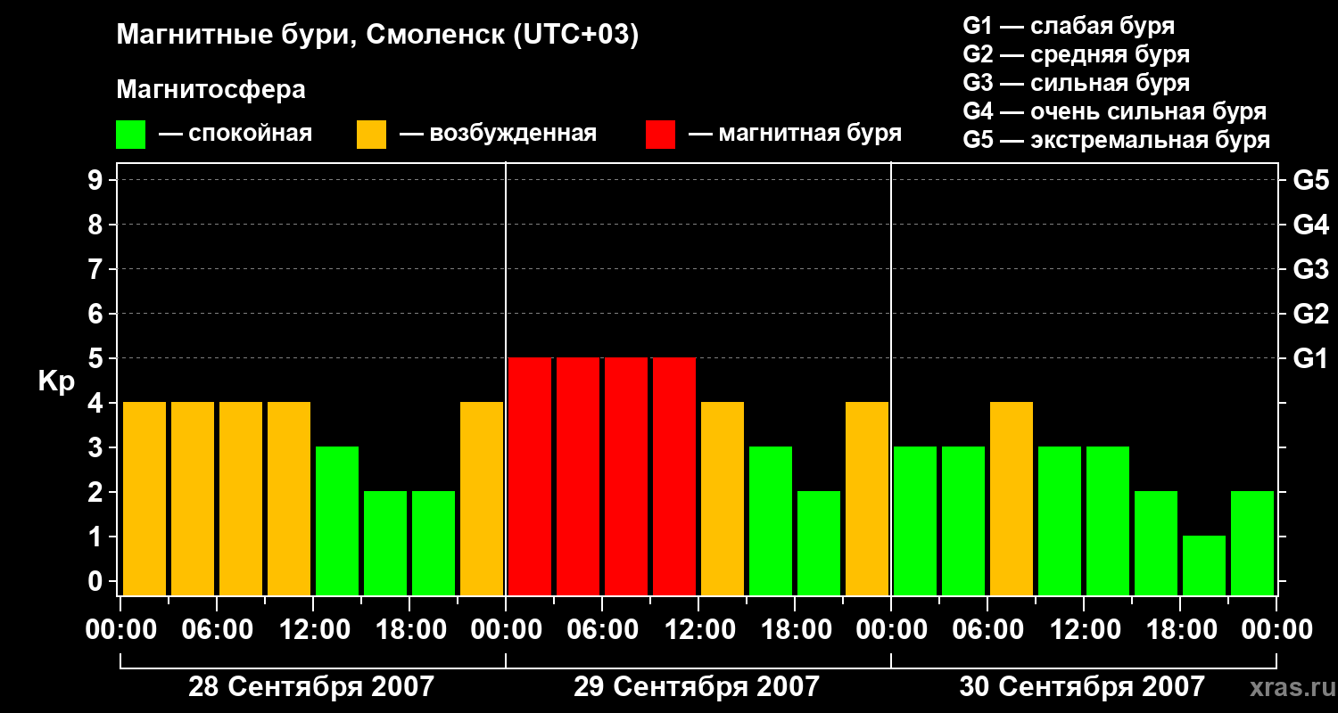
Task: Click the green Kp 3 bar on 28 Сентября
Action: pyautogui.click(x=337, y=520)
